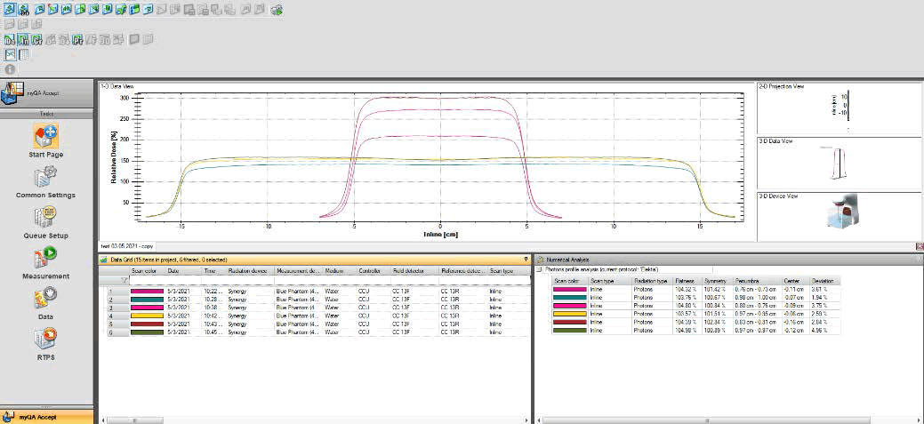Open the RTPS task
This screenshot has height=424, width=924.
(x=46, y=339)
